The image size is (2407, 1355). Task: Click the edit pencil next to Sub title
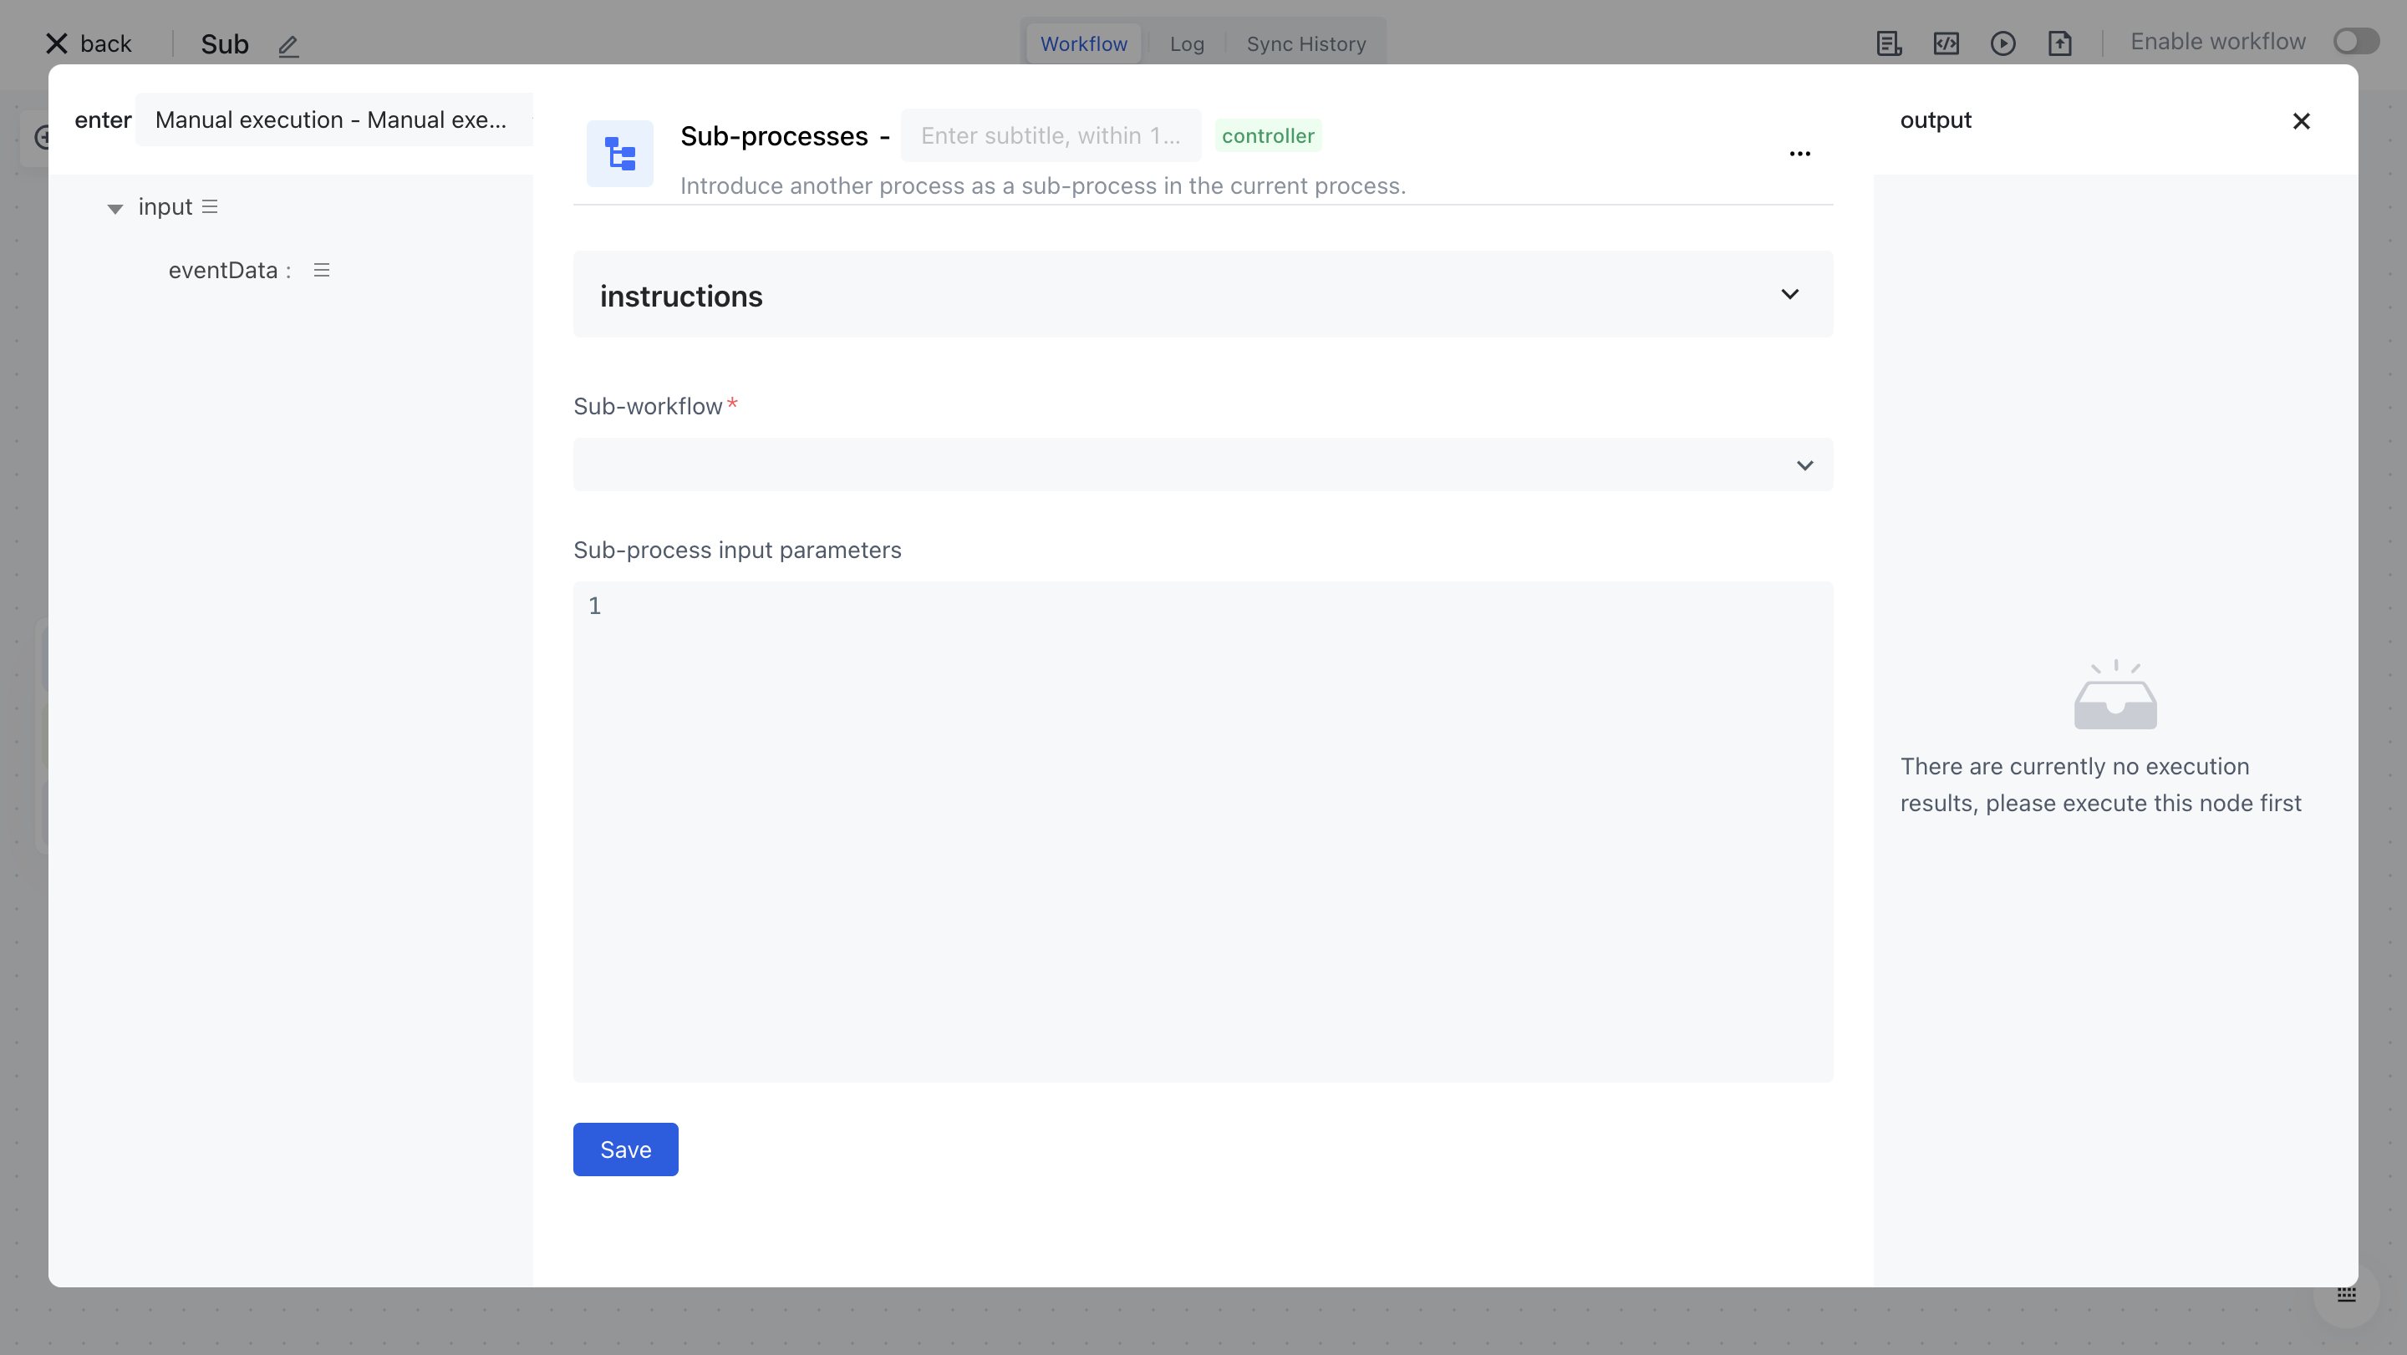click(x=288, y=45)
